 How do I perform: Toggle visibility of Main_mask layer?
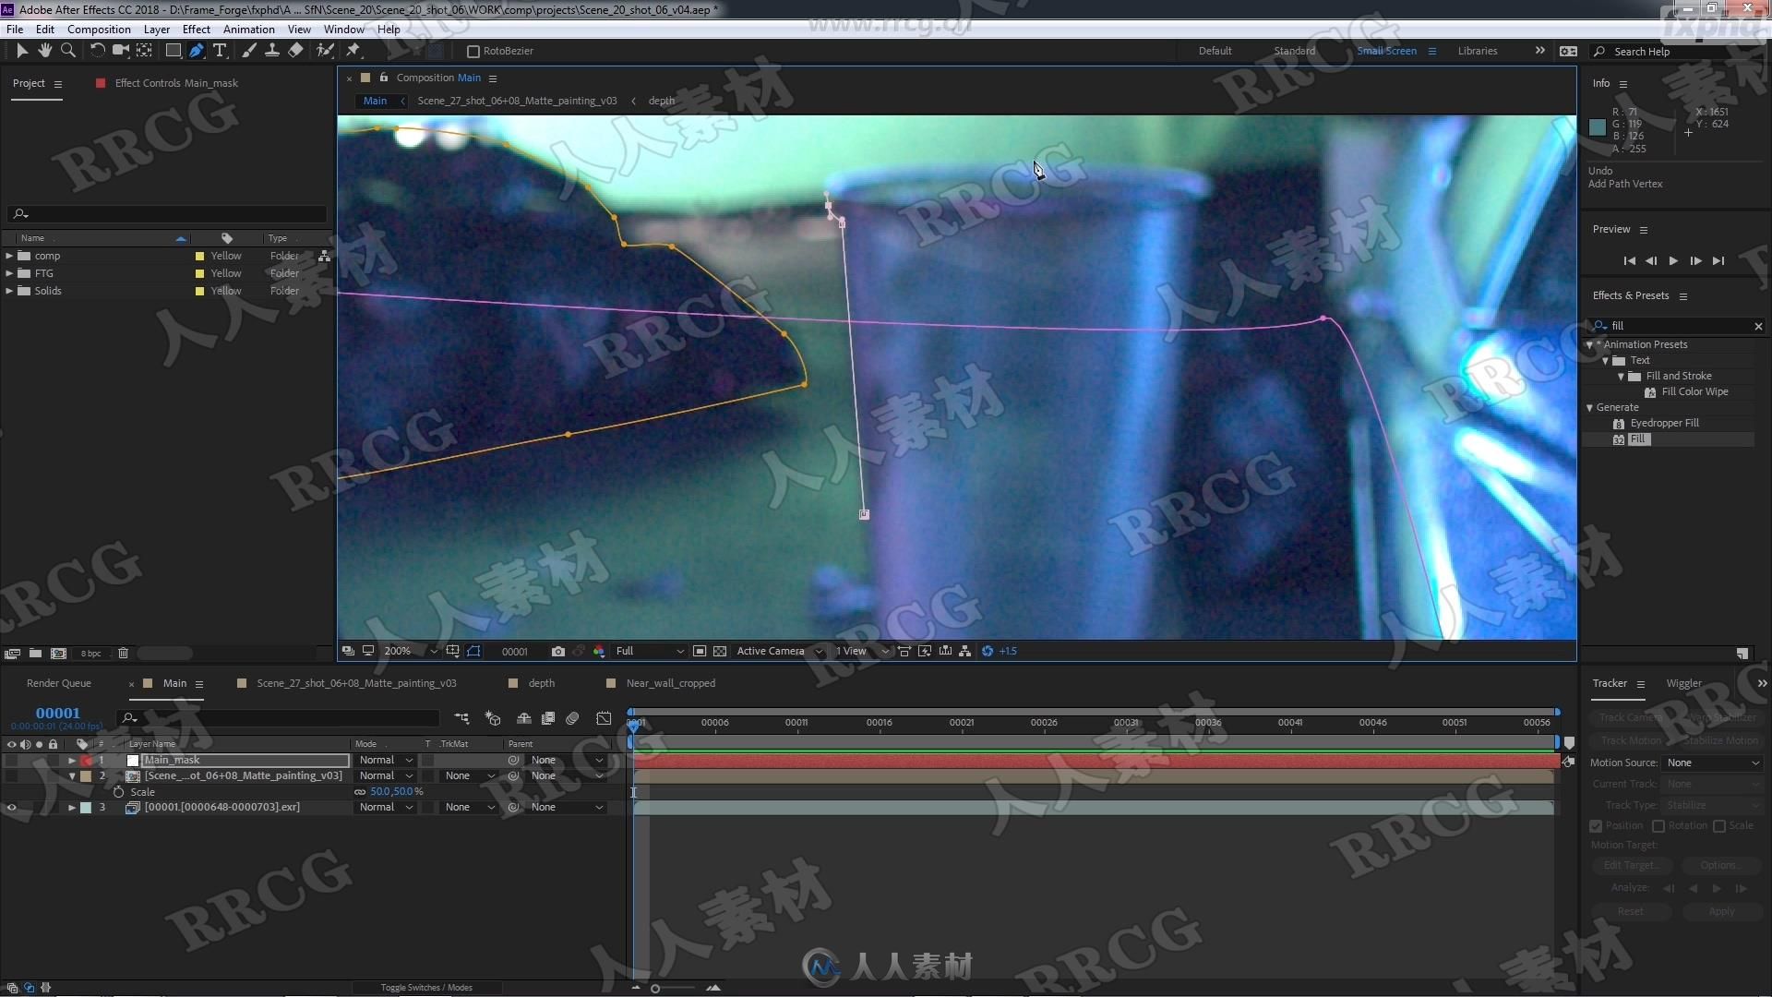tap(11, 759)
